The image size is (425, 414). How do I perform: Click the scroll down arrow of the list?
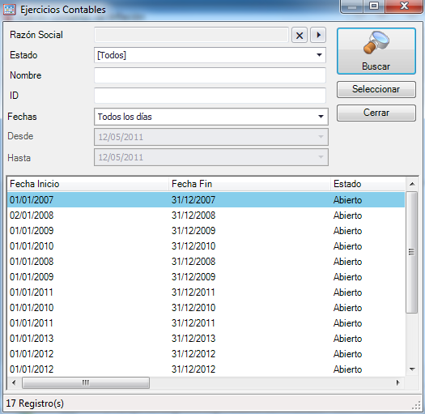click(x=412, y=369)
